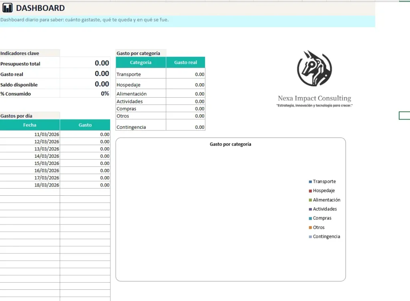Screen dimensions: 410x301
Task: Click the bar-chart icon beside DASHBOARD title
Action: click(x=7, y=8)
